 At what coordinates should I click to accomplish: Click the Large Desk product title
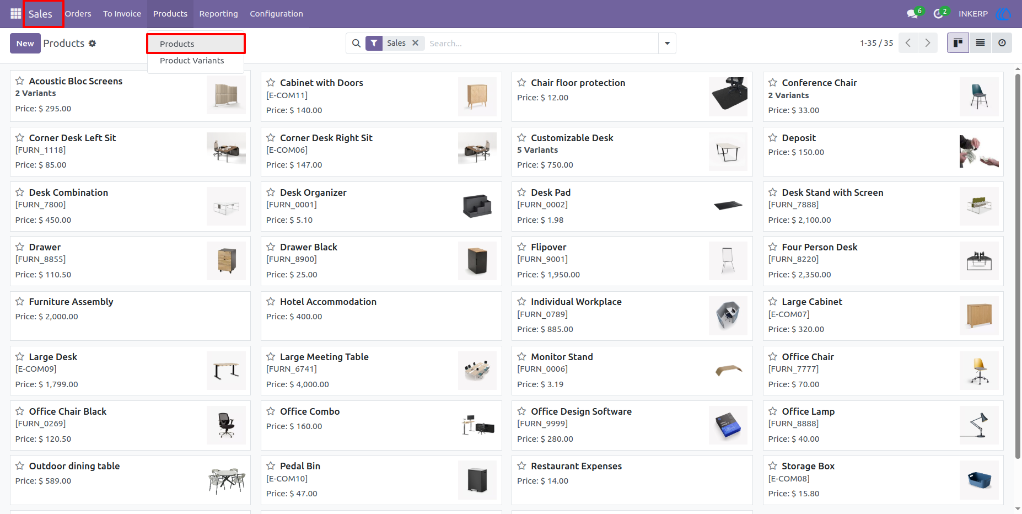(53, 357)
